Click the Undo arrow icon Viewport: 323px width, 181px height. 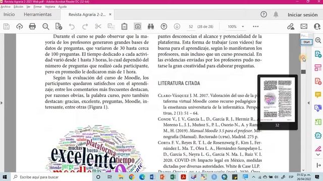pos(72,27)
